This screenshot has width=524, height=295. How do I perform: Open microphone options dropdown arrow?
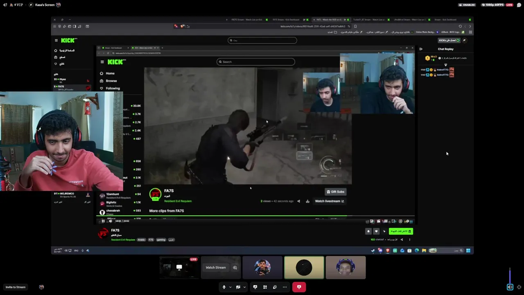coord(230,287)
